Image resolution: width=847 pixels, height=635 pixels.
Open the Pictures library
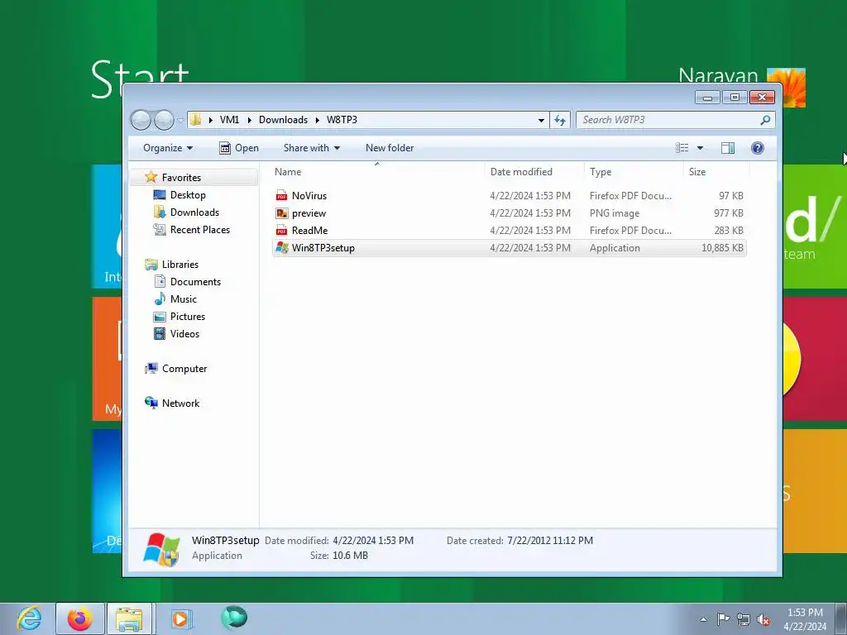coord(188,317)
